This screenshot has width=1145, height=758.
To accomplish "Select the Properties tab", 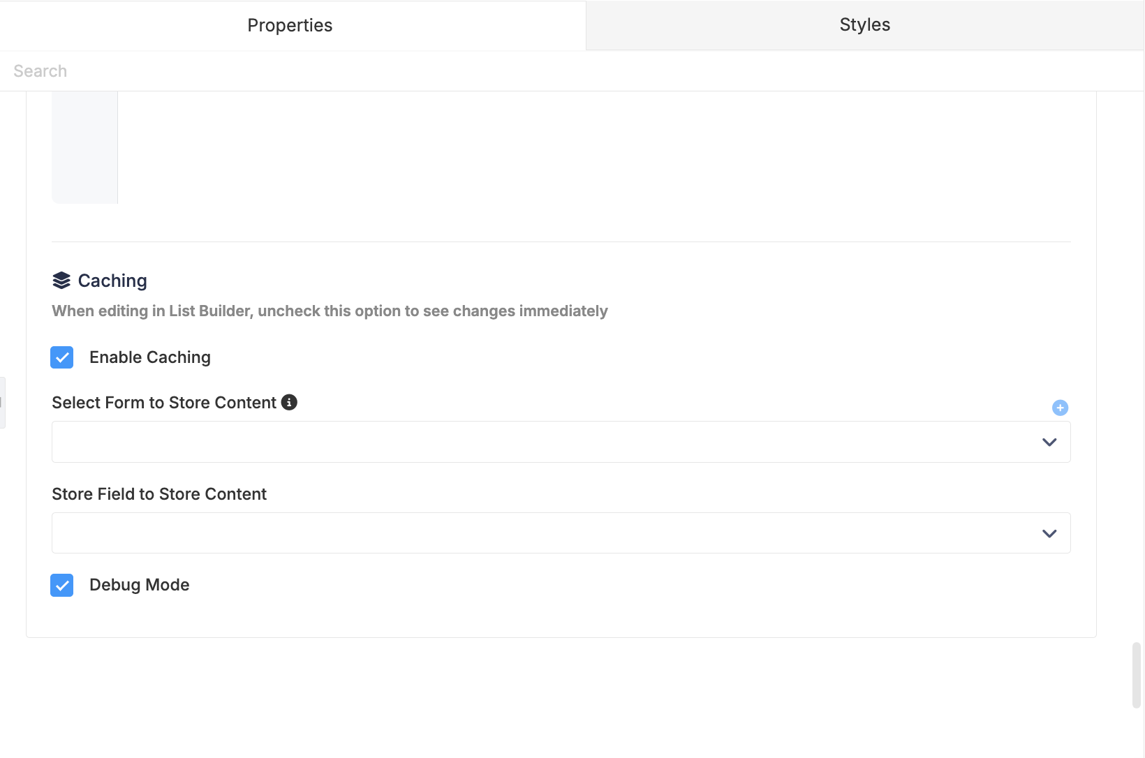I will click(290, 25).
